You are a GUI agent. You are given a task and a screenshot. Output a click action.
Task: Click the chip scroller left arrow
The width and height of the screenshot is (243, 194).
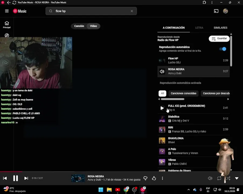(159, 99)
